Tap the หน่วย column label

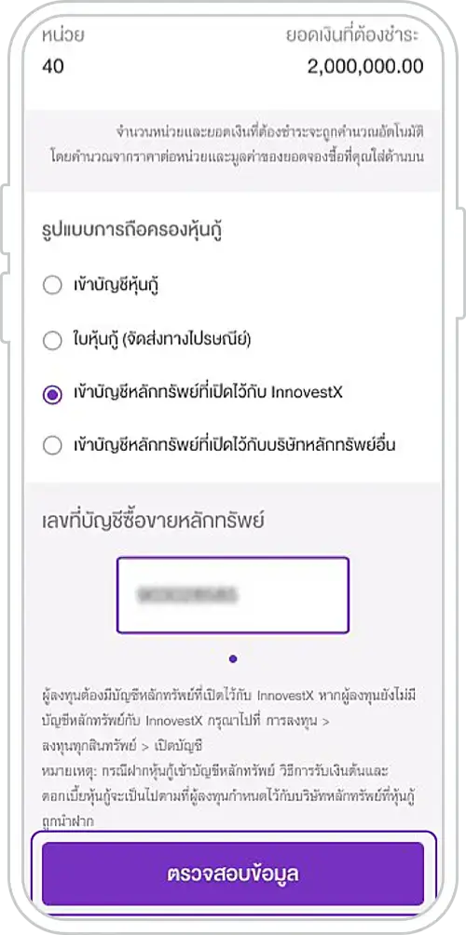(x=62, y=35)
